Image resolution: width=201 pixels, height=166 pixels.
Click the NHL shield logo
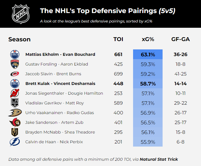(21, 14)
